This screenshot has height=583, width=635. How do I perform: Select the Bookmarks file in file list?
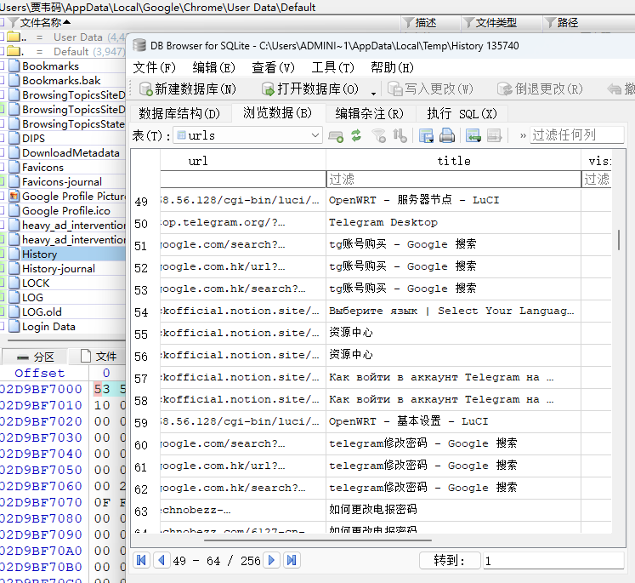(x=50, y=66)
